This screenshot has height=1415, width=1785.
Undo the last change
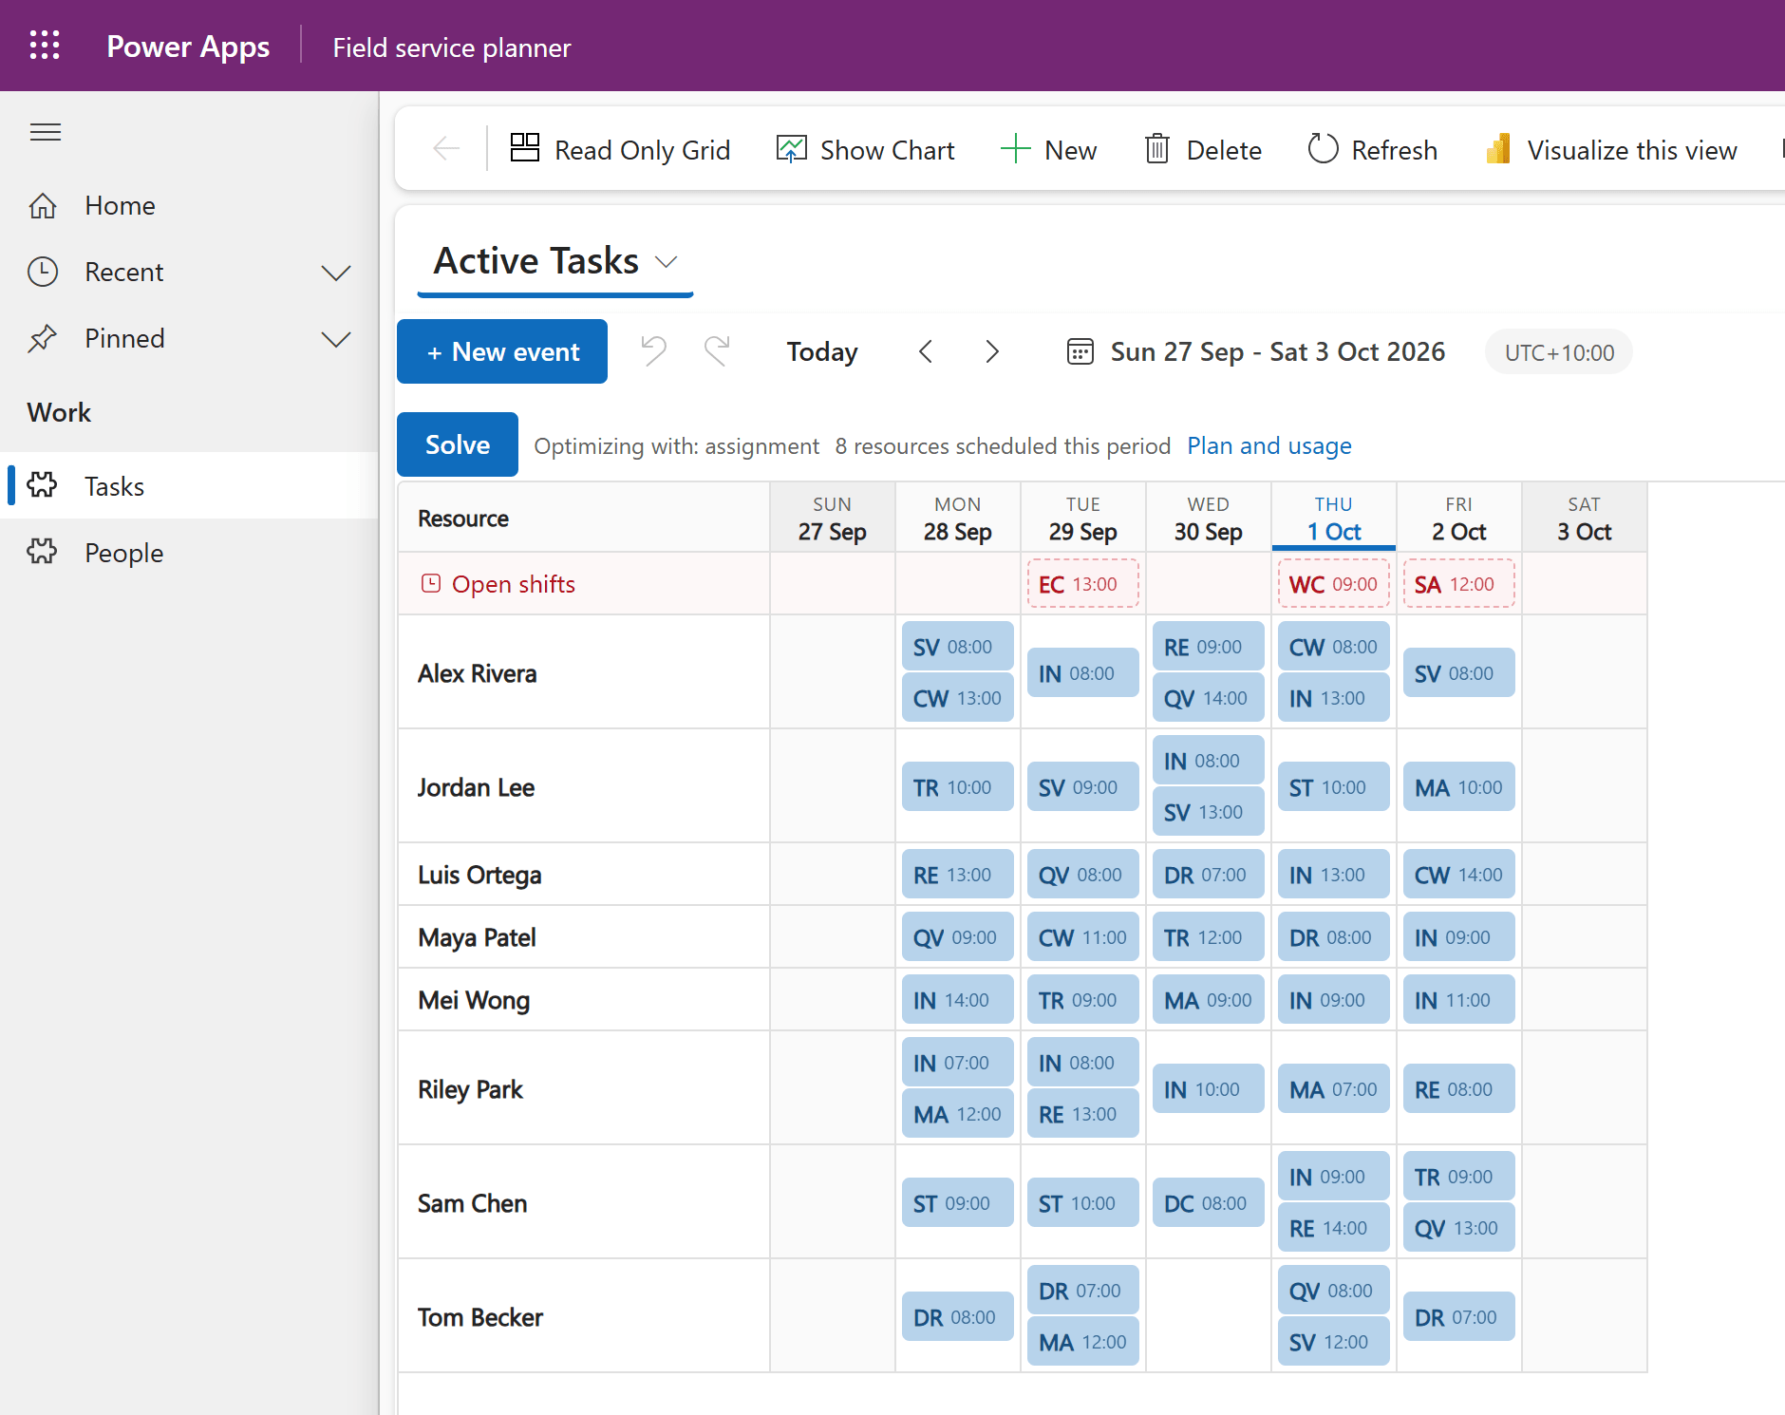click(653, 351)
